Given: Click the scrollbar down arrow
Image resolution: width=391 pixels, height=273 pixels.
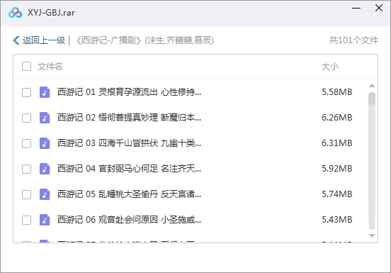Looking at the screenshot, I should click(372, 235).
